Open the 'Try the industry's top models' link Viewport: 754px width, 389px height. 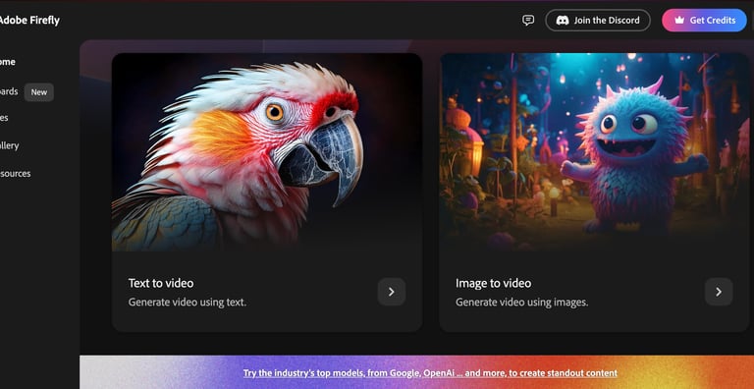[x=430, y=373]
